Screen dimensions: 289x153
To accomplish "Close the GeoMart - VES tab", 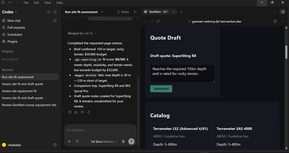I will pos(174,12).
